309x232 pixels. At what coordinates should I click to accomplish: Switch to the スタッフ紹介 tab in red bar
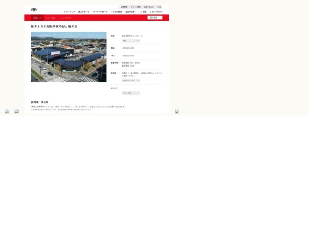click(50, 18)
